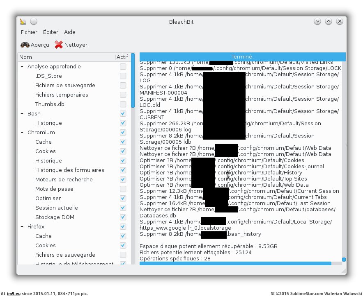Open the Éditer menu
This screenshot has height=296, width=363.
coord(51,32)
